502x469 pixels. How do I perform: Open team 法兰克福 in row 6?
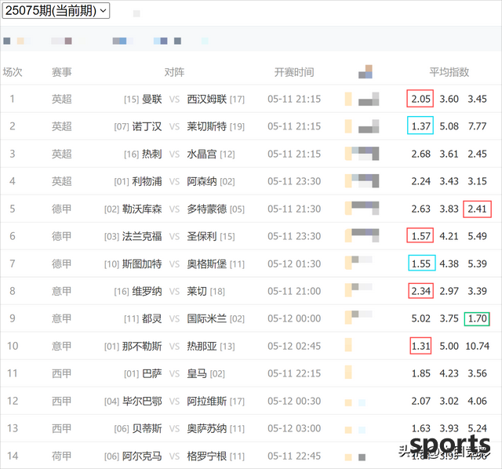click(142, 236)
